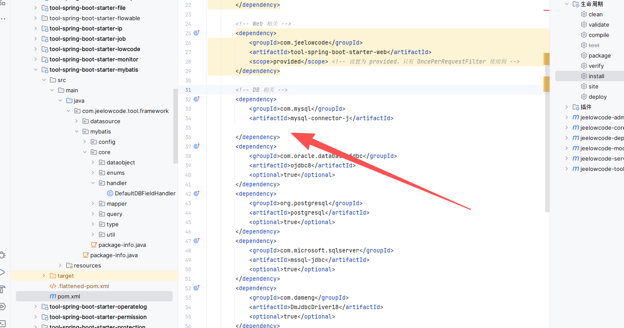Select .flattened-pom.xml in the project tree
Screen dimensions: 624x328
(x=83, y=286)
